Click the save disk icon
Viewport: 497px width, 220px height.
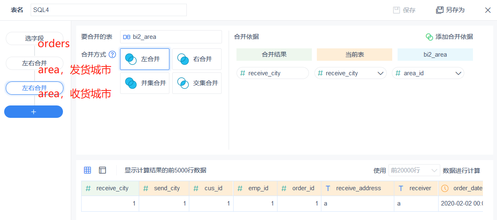pyautogui.click(x=396, y=10)
